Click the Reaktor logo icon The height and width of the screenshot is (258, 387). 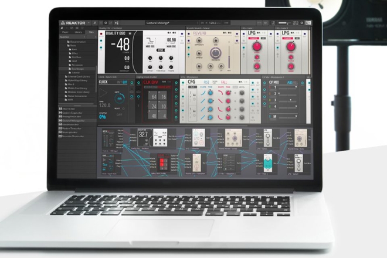coord(63,23)
